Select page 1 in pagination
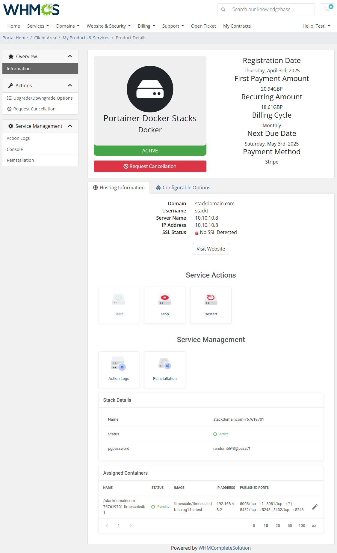The width and height of the screenshot is (337, 553). pyautogui.click(x=119, y=526)
